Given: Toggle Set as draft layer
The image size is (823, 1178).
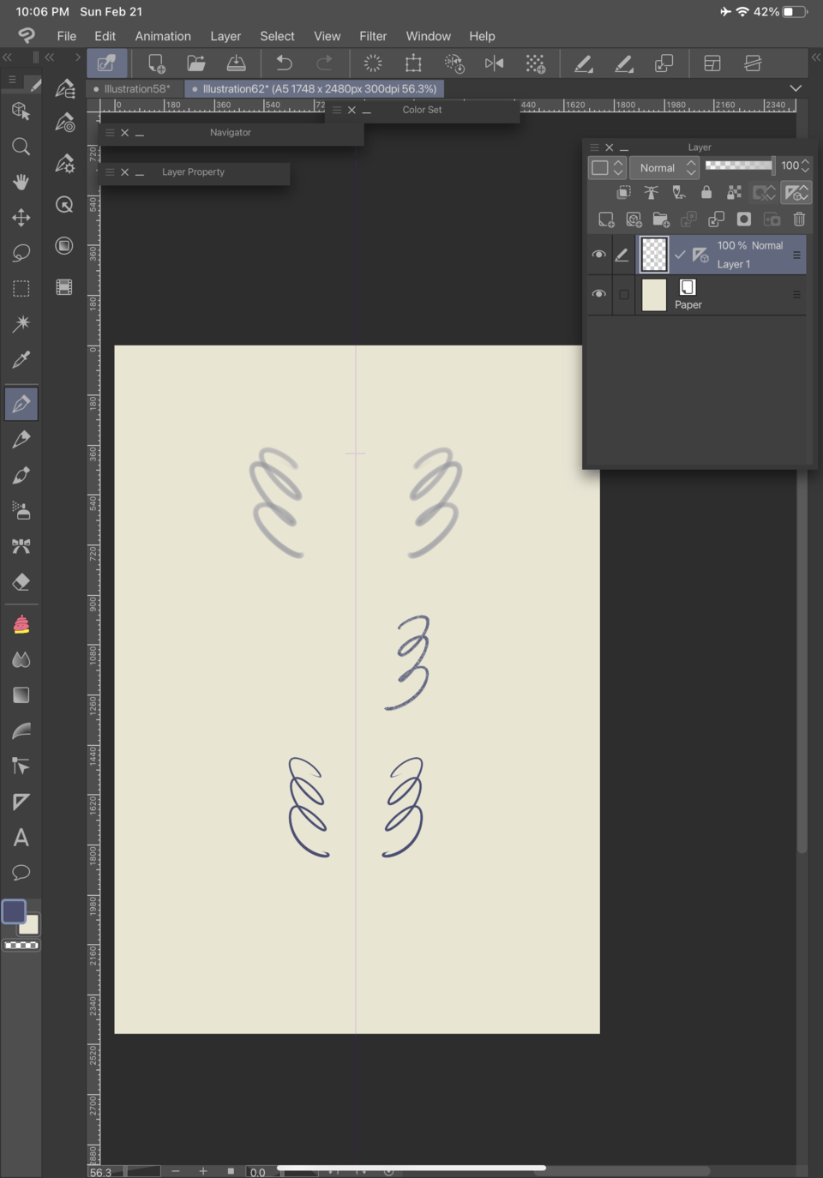Looking at the screenshot, I should point(679,193).
